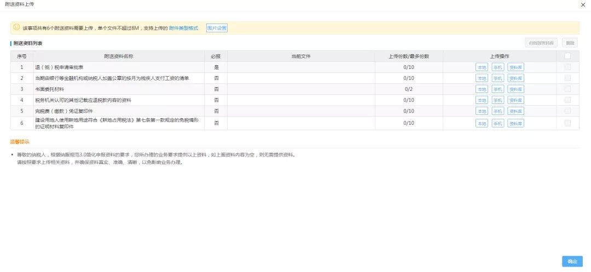Click 当前文件 cell for row 1

click(x=300, y=67)
